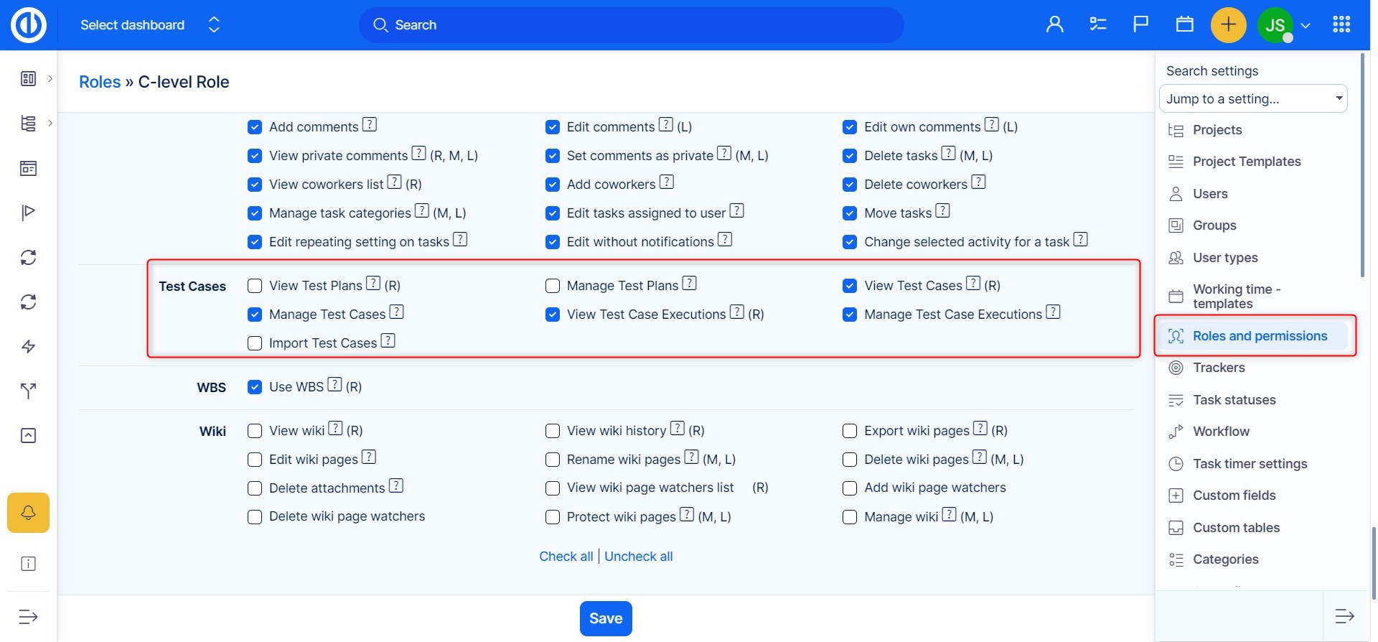Uncheck the Use WBS checkbox
Viewport: 1378px width, 642px height.
pos(255,387)
